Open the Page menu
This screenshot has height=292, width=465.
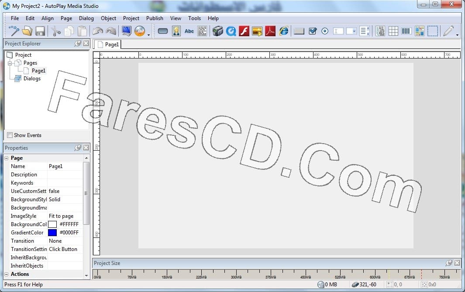[x=66, y=18]
